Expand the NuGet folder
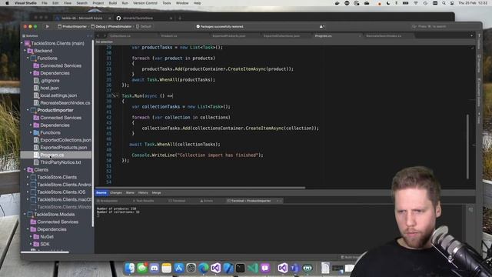 (31, 236)
